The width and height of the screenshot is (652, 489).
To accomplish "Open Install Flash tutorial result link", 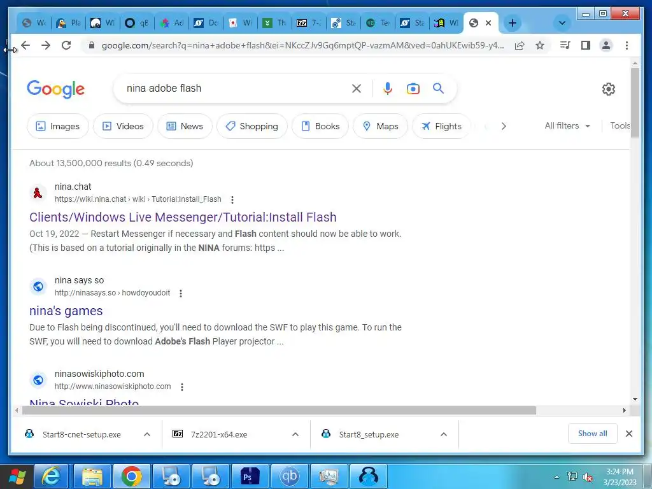I will tap(183, 217).
